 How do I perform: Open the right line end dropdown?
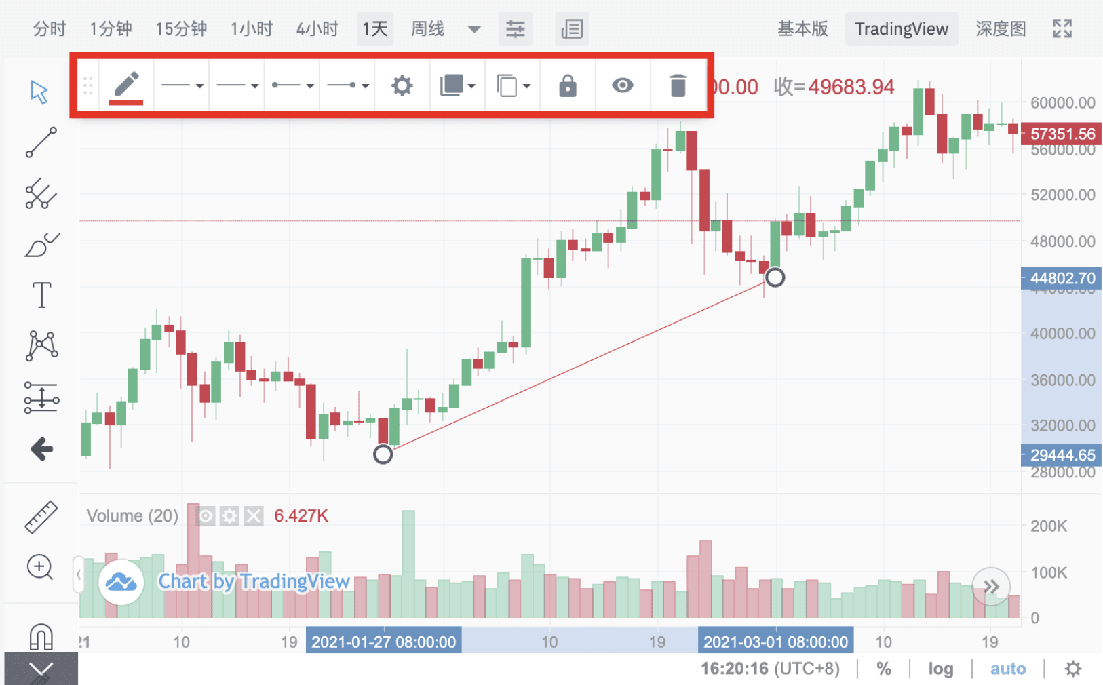point(347,86)
